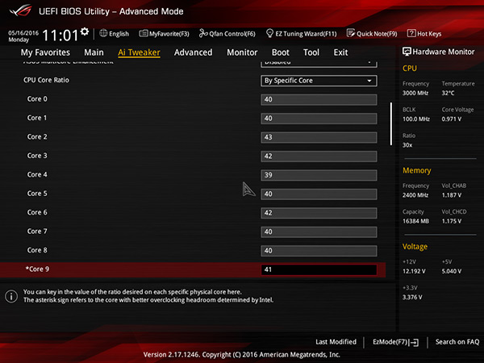Switch to the Boot tab

pos(281,52)
